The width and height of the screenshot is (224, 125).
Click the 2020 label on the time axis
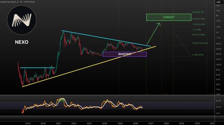coord(43,123)
